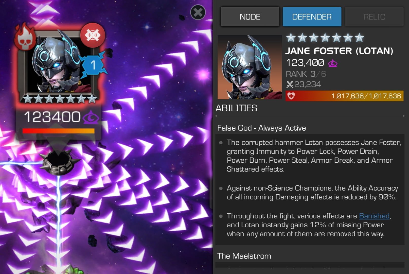409x274 pixels.
Task: Select the spiked map node pedestal
Action: click(x=59, y=162)
